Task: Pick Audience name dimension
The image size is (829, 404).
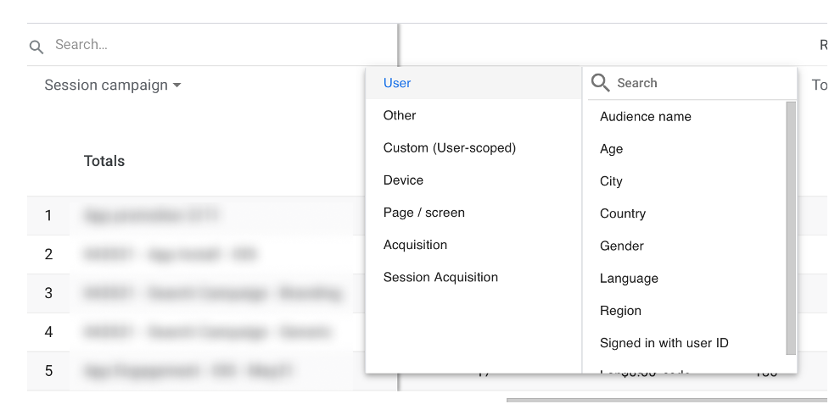Action: pos(645,117)
